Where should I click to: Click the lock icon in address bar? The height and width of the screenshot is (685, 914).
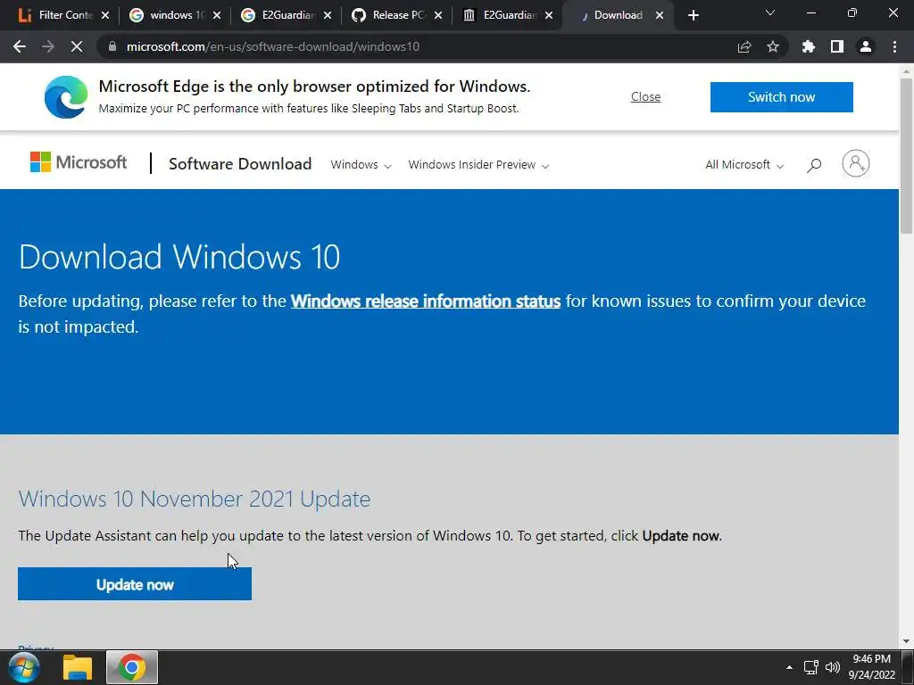(x=113, y=46)
